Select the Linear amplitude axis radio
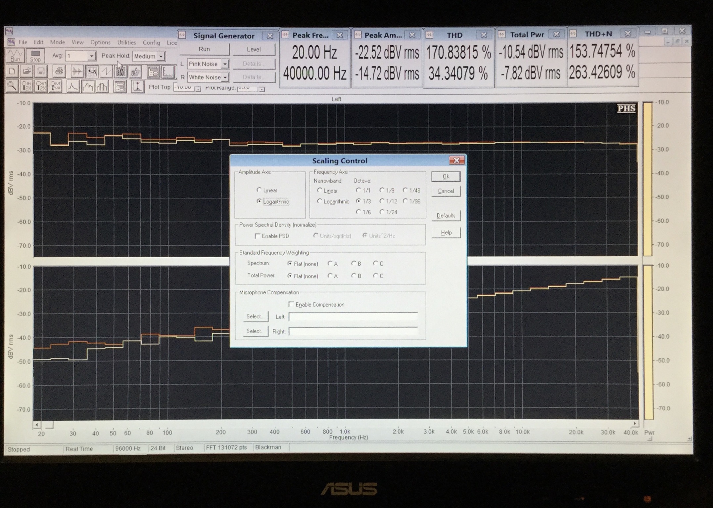Viewport: 713px width, 508px height. [x=259, y=190]
